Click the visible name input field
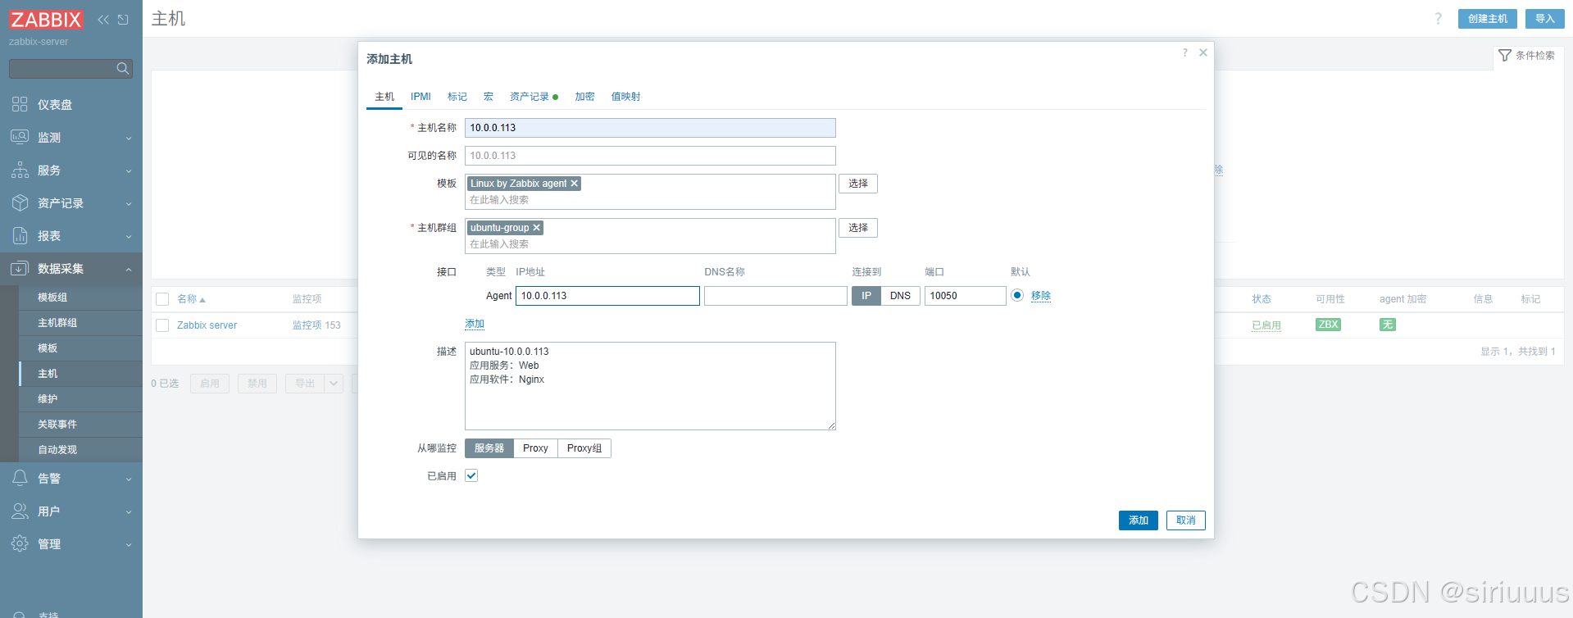This screenshot has width=1573, height=618. pos(650,156)
